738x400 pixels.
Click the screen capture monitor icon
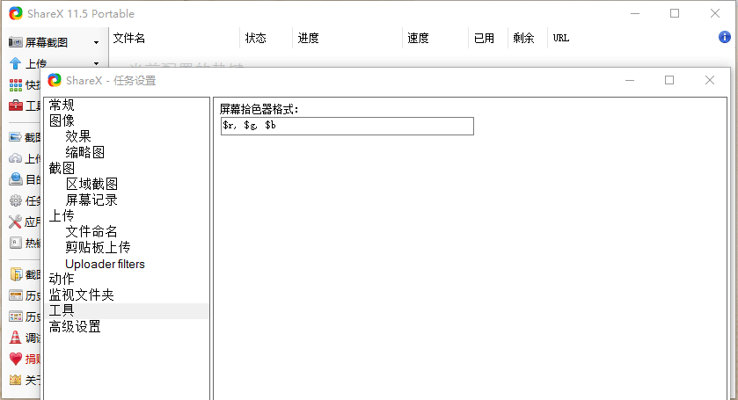click(x=15, y=42)
